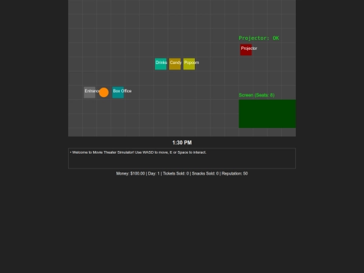This screenshot has width=364, height=273.
Task: Click the Snacks Sold: 0 status entry
Action: pos(205,174)
